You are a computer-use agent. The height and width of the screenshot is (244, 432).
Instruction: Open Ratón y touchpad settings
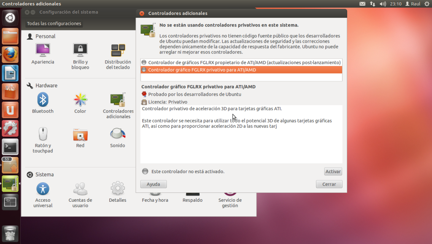(x=43, y=140)
